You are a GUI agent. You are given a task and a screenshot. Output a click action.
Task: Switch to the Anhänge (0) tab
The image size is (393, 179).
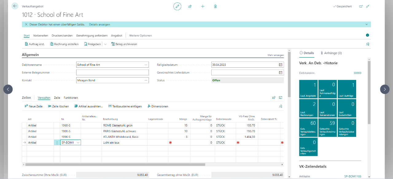point(331,53)
